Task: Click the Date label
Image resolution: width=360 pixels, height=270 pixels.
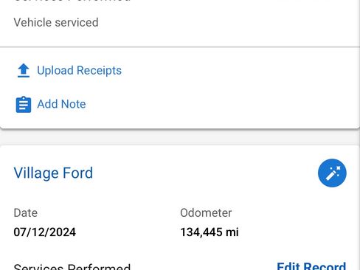Action: click(26, 213)
